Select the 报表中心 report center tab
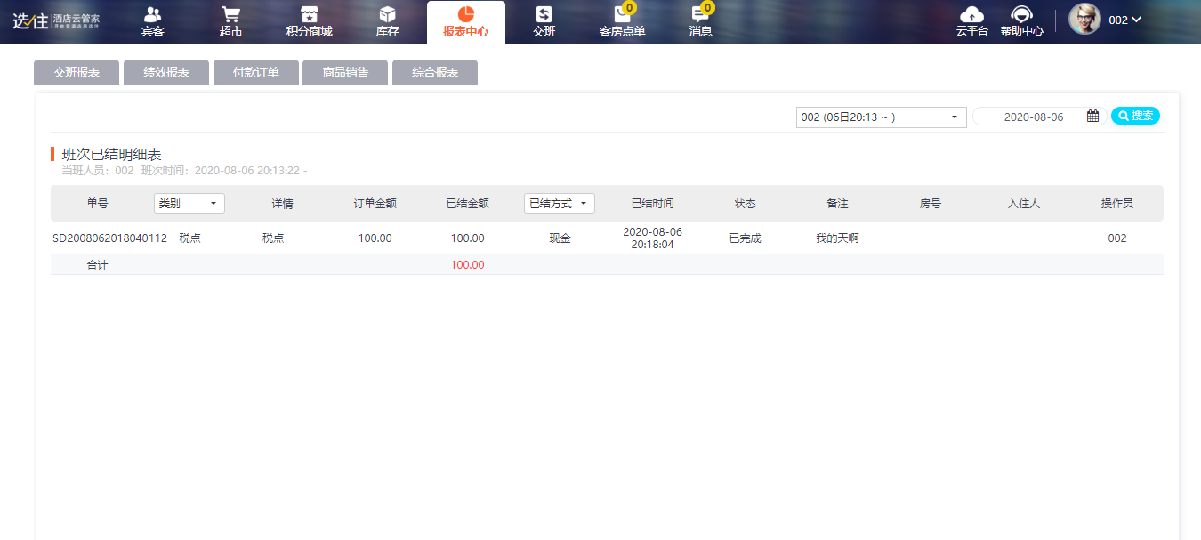The width and height of the screenshot is (1201, 540). tap(465, 22)
